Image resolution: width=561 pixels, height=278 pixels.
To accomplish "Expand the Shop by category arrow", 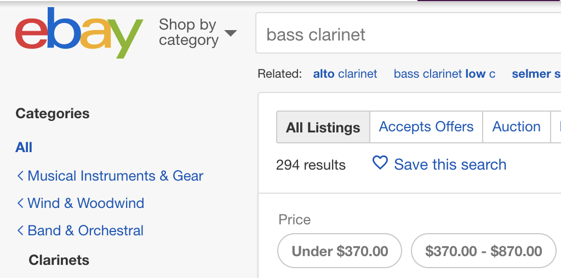I will pyautogui.click(x=231, y=33).
